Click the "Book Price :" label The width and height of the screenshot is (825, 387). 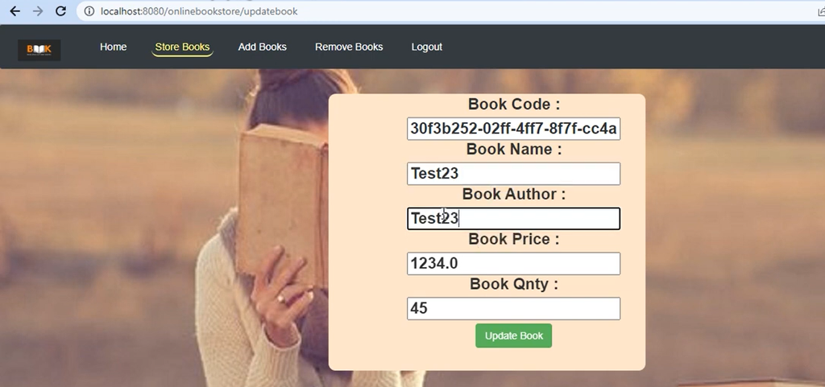[x=514, y=239]
